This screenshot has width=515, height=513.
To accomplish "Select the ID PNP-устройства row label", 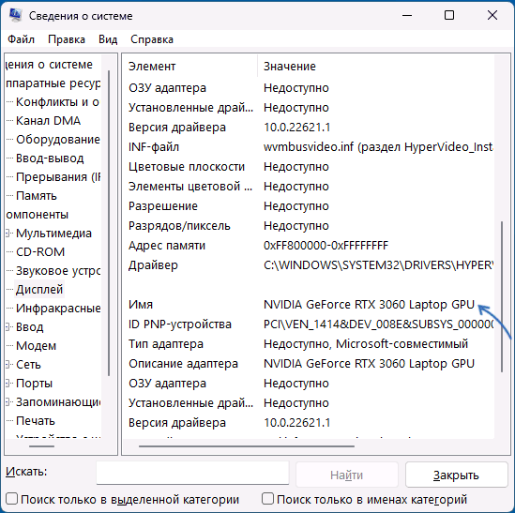I will click(x=180, y=324).
